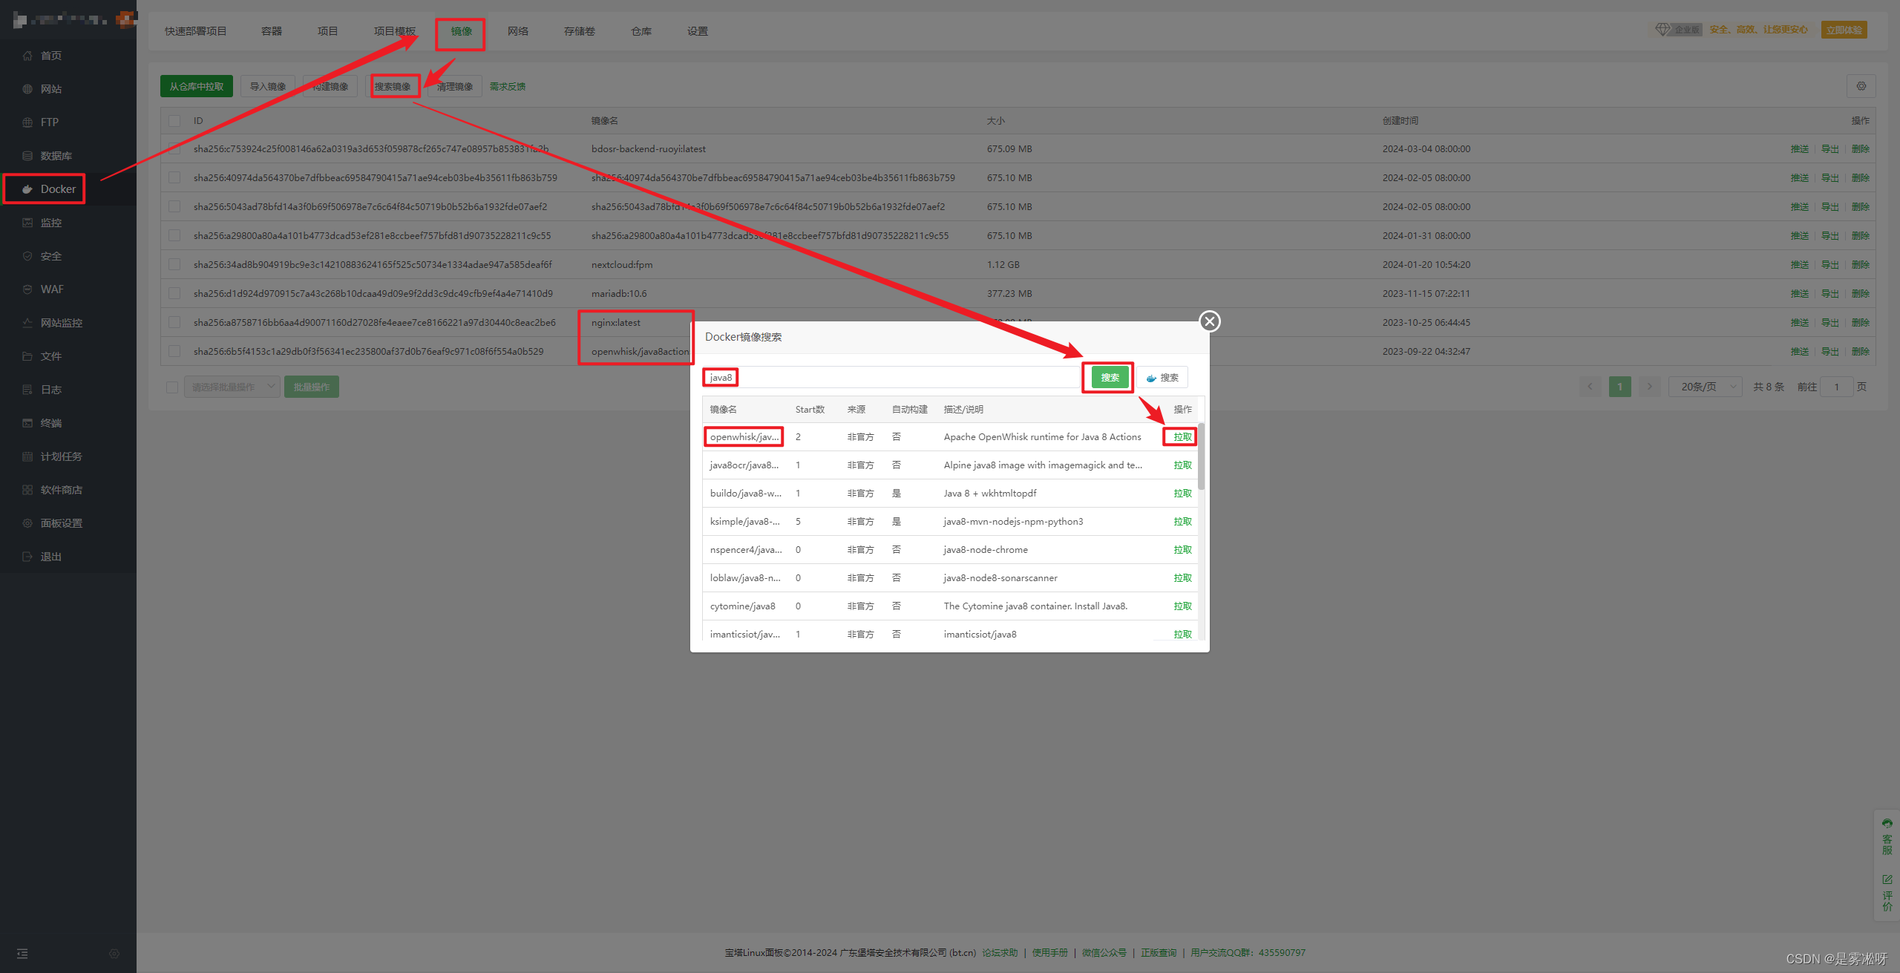Click the sidebar bottom settings icon

[114, 954]
